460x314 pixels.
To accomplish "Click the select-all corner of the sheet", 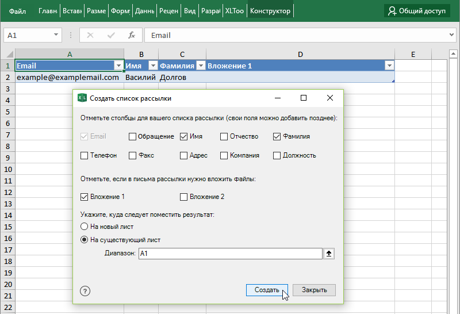I will [7, 54].
